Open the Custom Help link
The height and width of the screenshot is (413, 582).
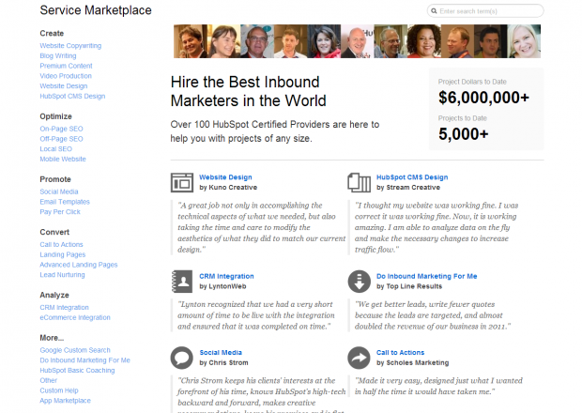(x=59, y=390)
